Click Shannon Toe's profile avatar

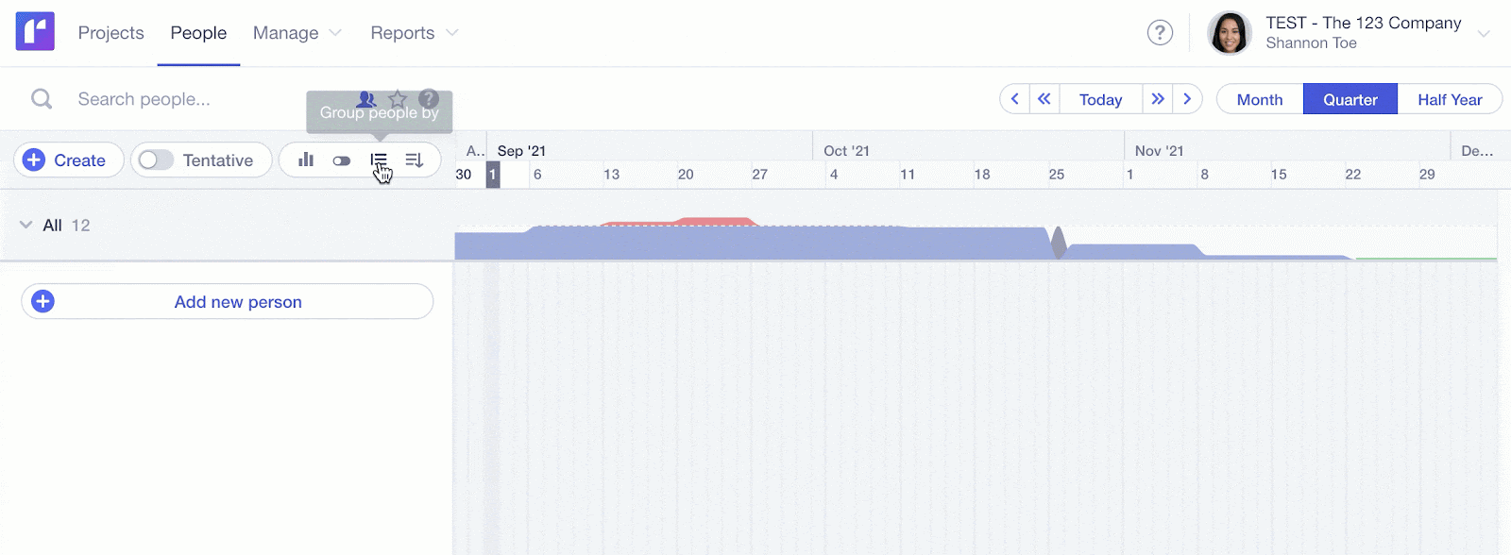coord(1229,32)
